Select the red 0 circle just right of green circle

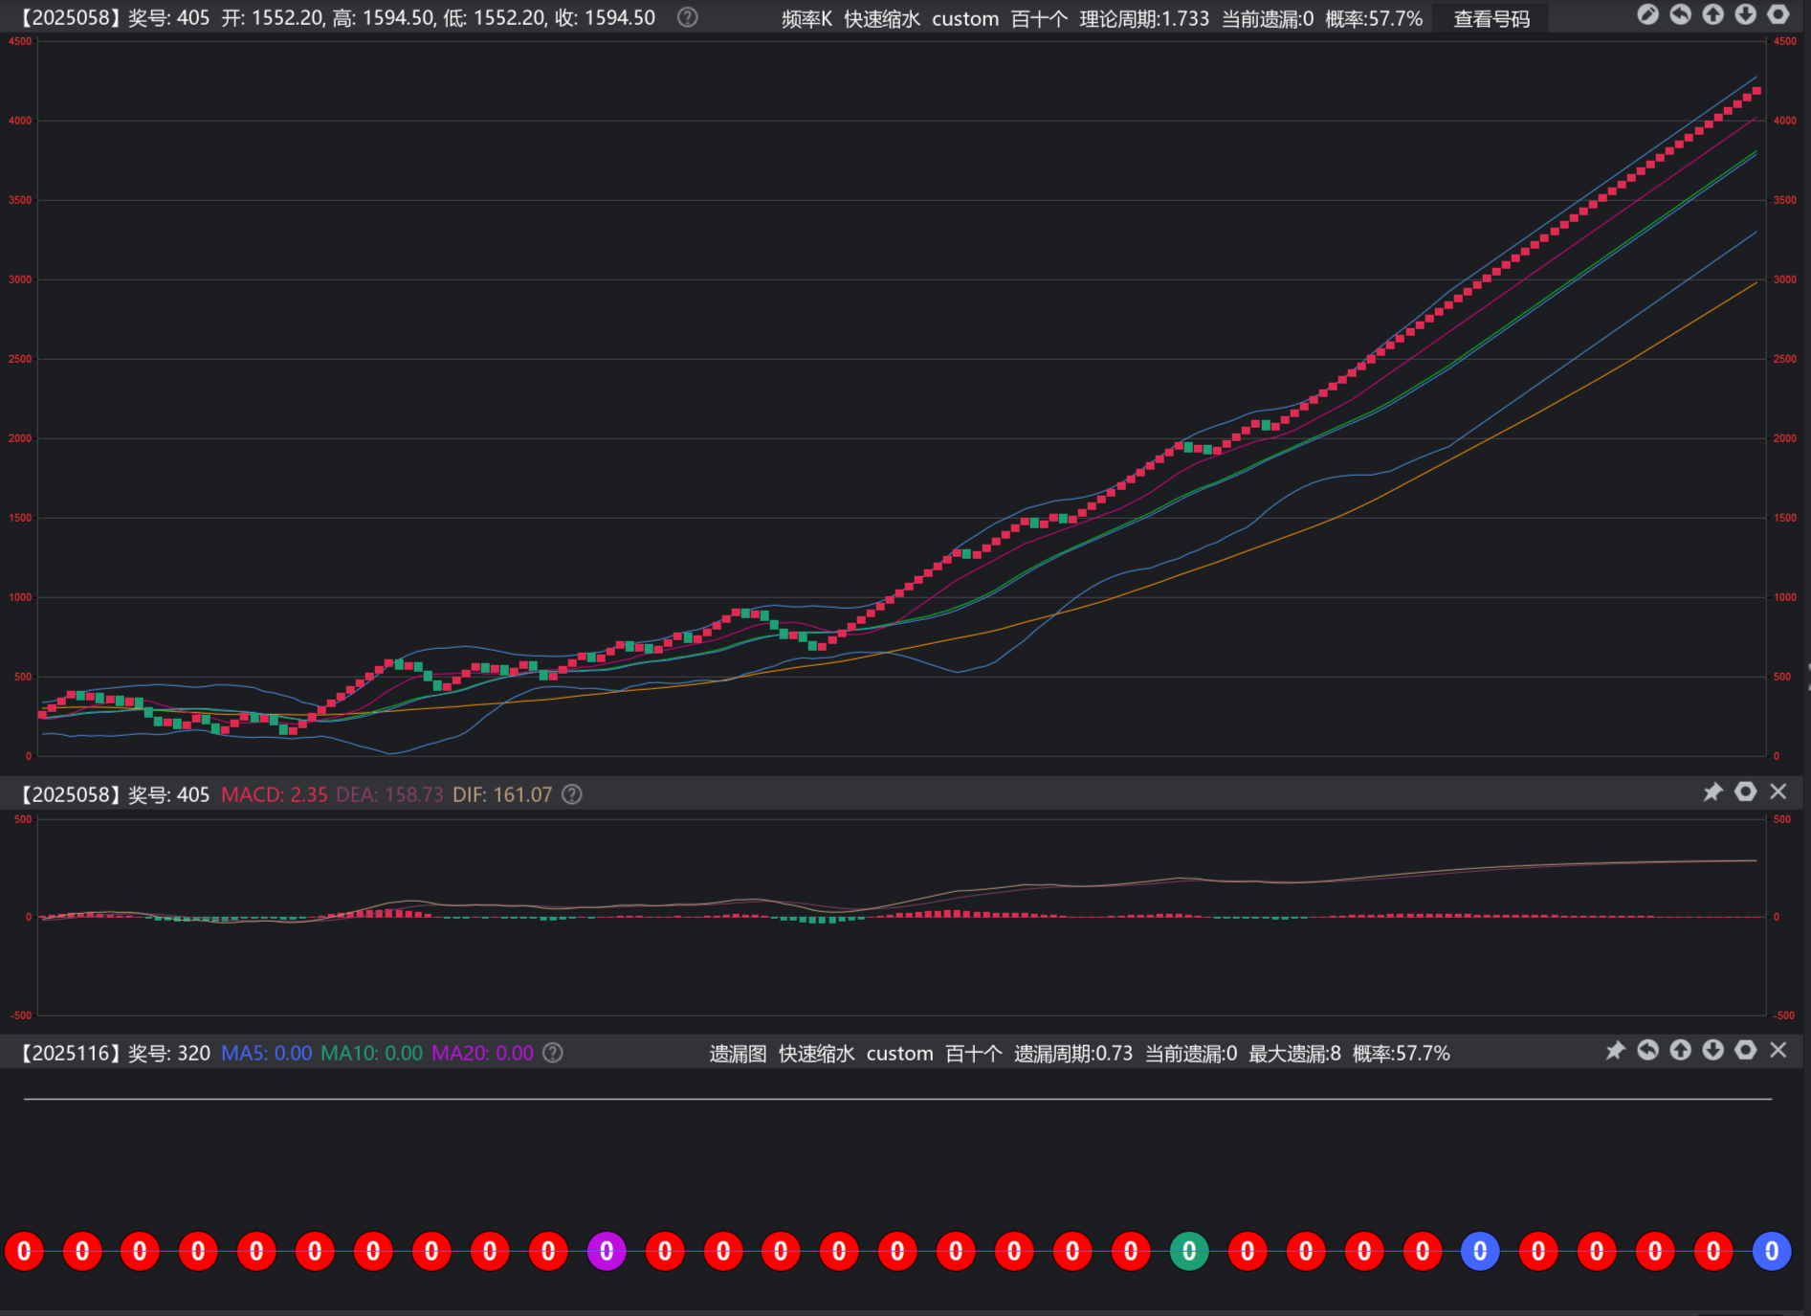point(1248,1251)
